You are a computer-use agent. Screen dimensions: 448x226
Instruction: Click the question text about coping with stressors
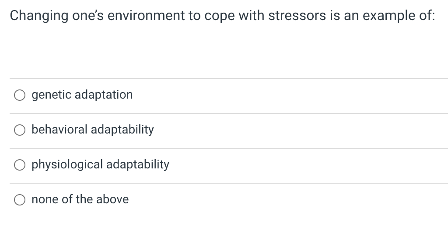[222, 16]
